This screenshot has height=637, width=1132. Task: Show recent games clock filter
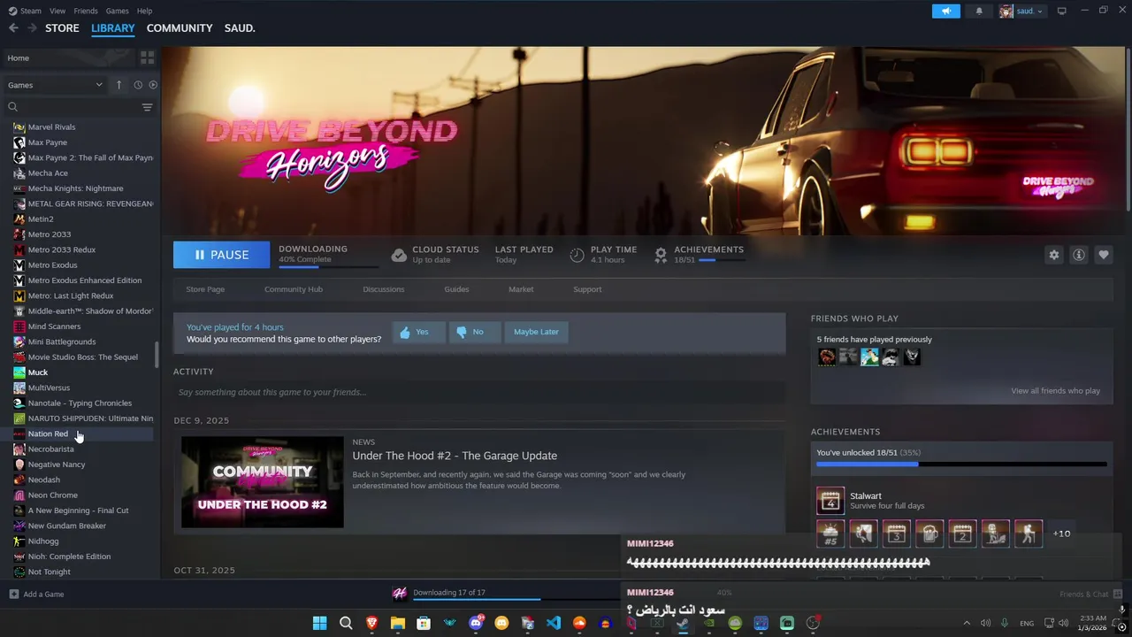(138, 85)
